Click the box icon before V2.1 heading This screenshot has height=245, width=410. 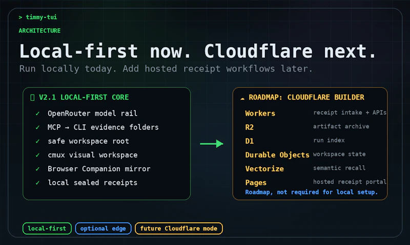[32, 98]
